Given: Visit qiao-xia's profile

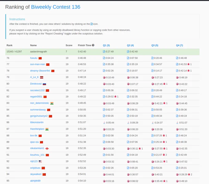Looking at the screenshot, I should click(34, 142).
